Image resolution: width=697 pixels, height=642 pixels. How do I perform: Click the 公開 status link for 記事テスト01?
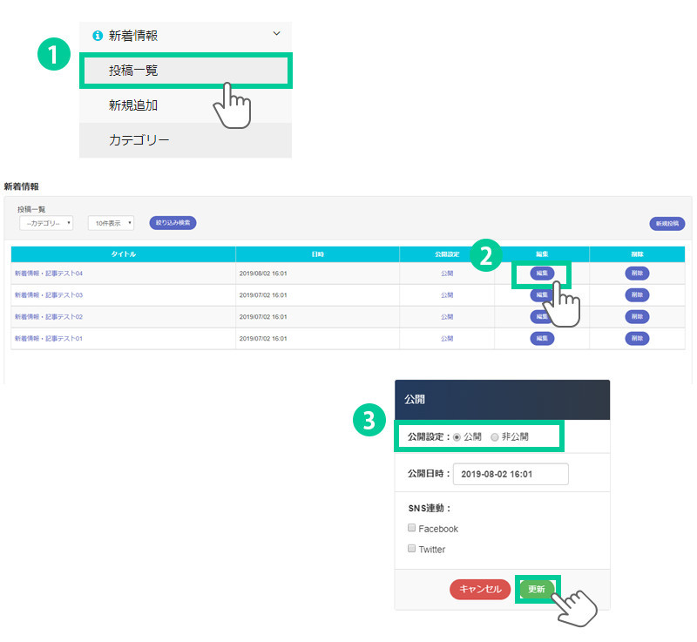pyautogui.click(x=447, y=338)
